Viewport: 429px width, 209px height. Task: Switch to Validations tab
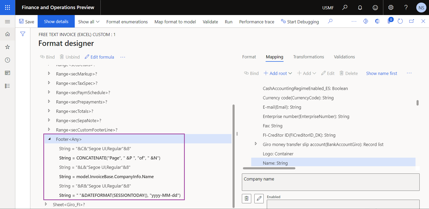344,57
